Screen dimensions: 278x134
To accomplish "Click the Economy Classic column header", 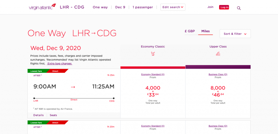I will tap(153, 47).
